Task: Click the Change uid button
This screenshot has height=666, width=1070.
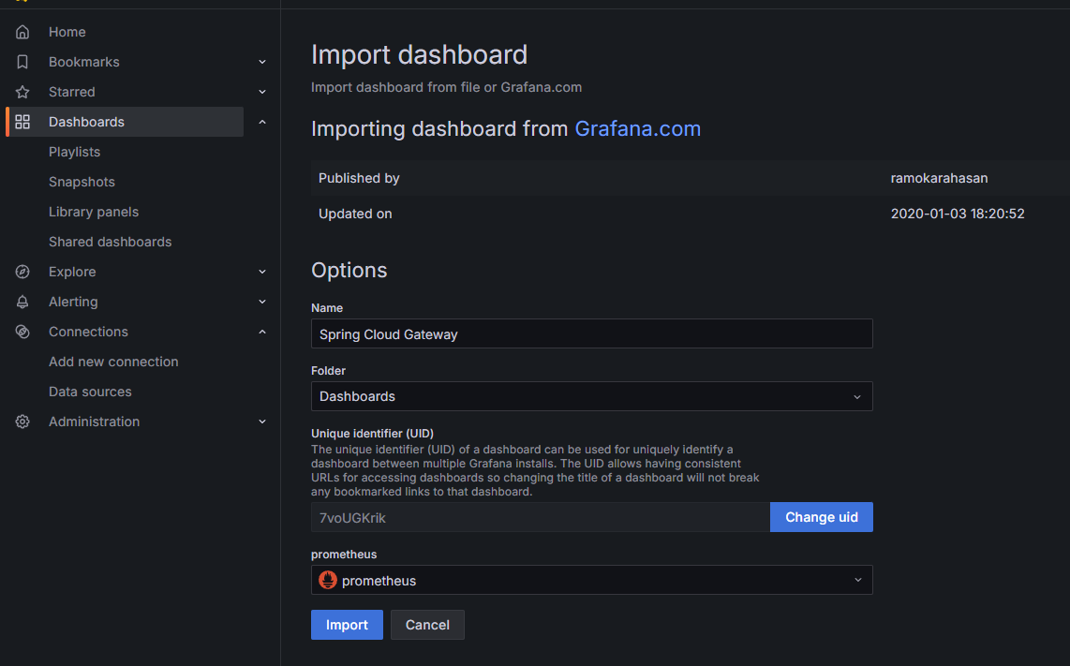Action: click(822, 517)
